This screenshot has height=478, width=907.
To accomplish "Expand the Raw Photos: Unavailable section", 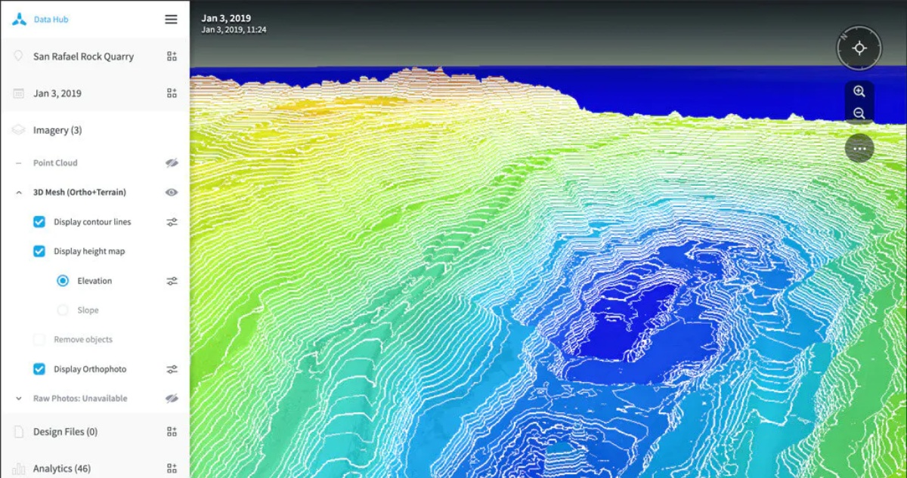I will point(18,398).
